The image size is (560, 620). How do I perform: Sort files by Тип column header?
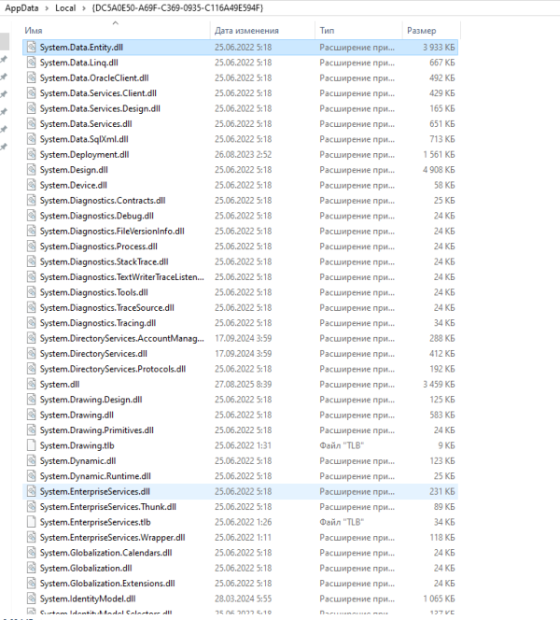327,31
